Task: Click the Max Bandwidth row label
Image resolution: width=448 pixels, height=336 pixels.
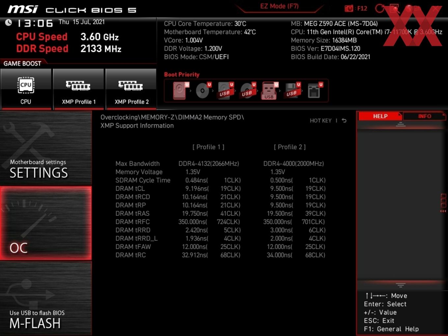Action: pyautogui.click(x=138, y=164)
